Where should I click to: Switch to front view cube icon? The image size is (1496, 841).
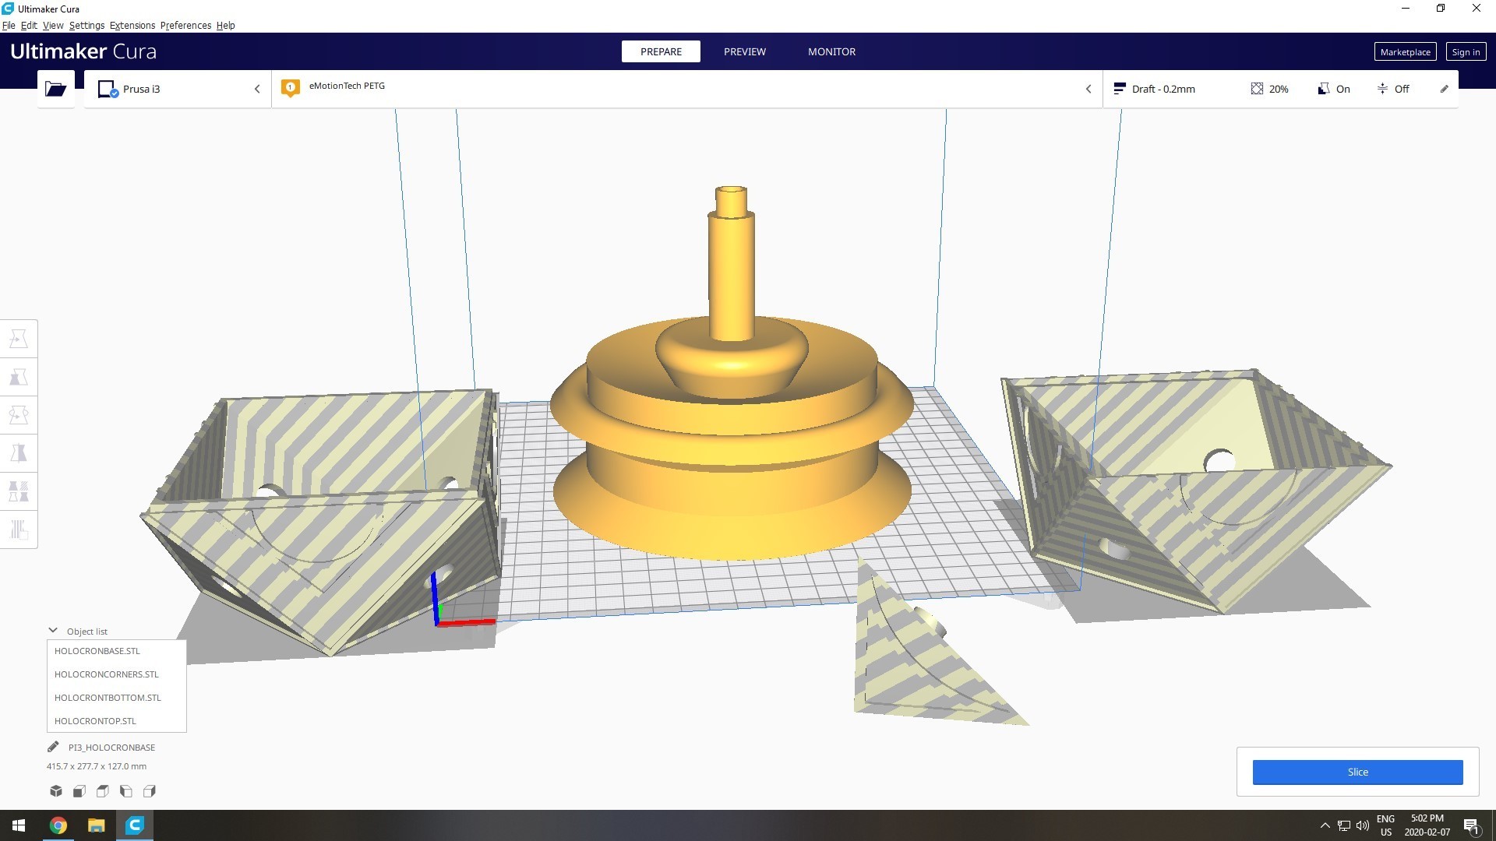79,791
